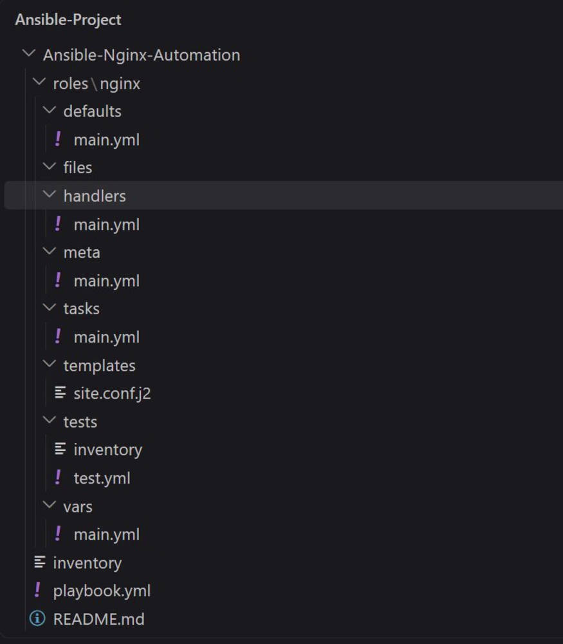The height and width of the screenshot is (644, 563).
Task: Collapse the roles\nginx folder chevron
Action: click(x=39, y=82)
